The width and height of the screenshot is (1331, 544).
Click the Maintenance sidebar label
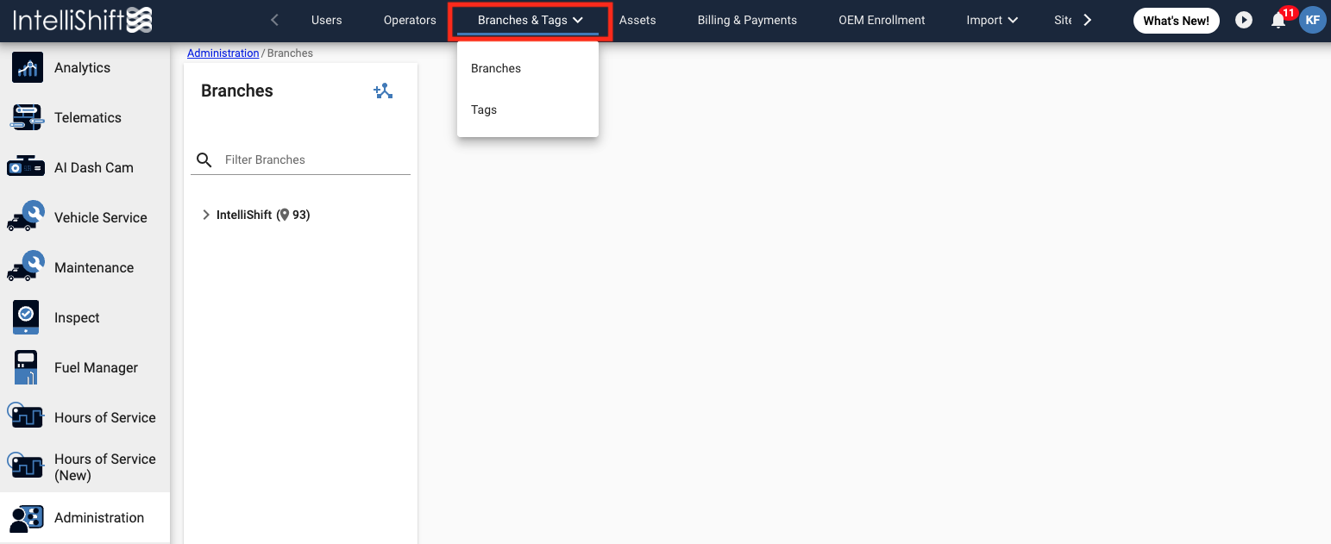[x=94, y=267]
